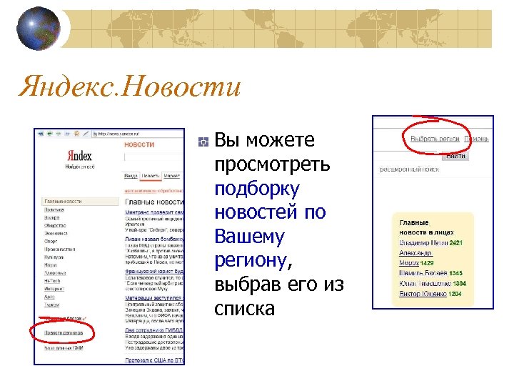Open the Общество rubric
Viewport: 514px width, 386px height.
(x=55, y=225)
